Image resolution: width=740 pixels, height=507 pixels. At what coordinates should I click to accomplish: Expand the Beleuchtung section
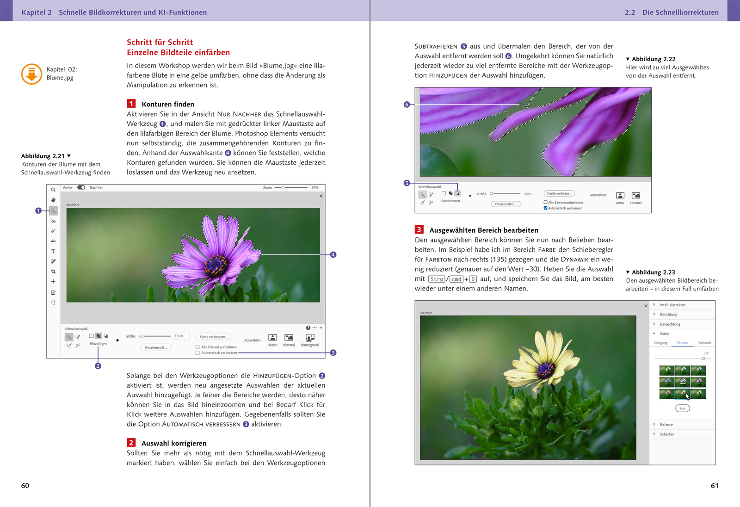point(654,324)
